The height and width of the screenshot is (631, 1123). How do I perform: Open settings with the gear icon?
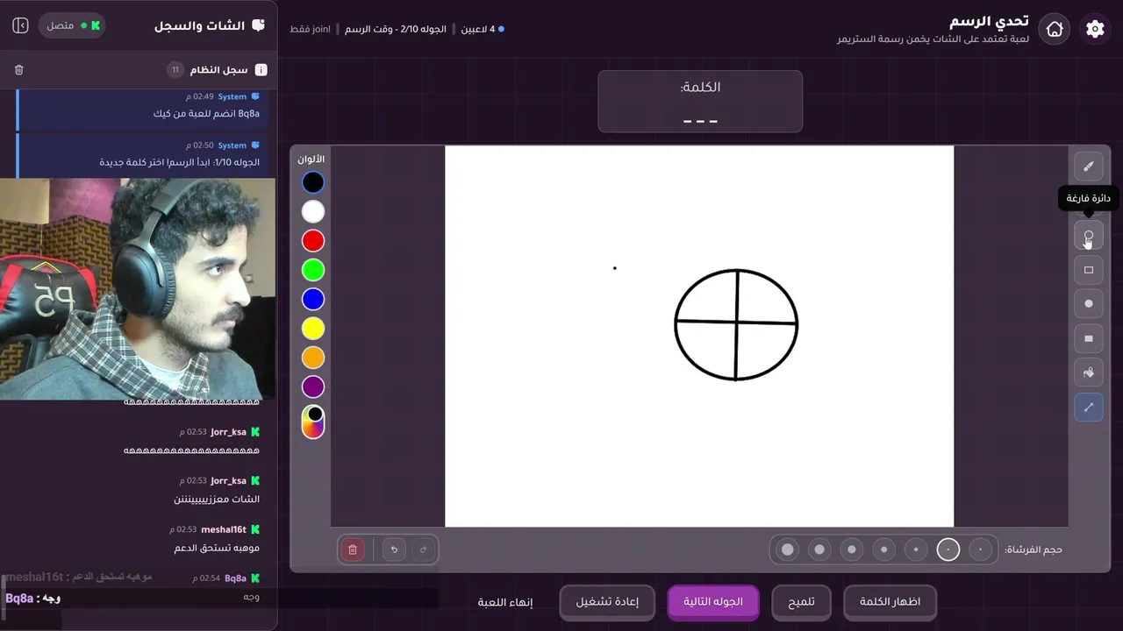pos(1095,29)
